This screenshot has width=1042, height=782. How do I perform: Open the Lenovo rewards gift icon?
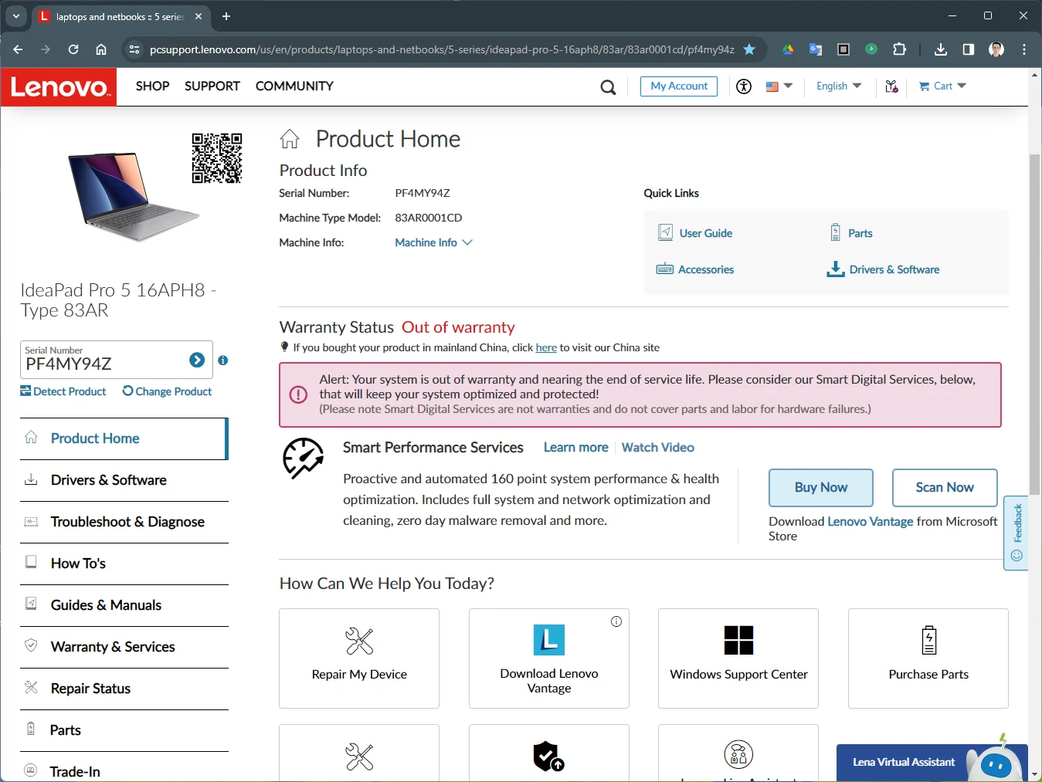pos(891,86)
